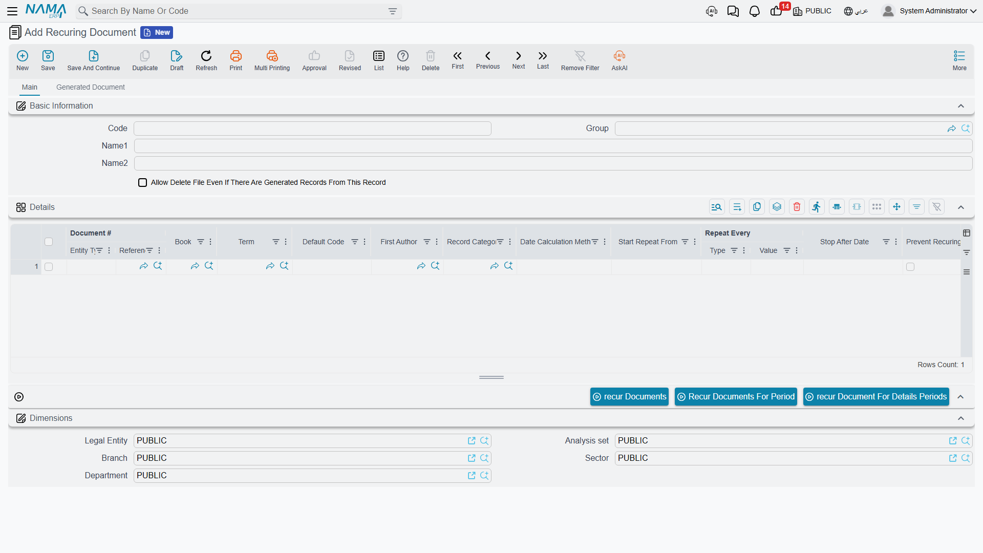Toggle Prevent Recuring checkbox in row 1
The width and height of the screenshot is (983, 553).
click(910, 267)
